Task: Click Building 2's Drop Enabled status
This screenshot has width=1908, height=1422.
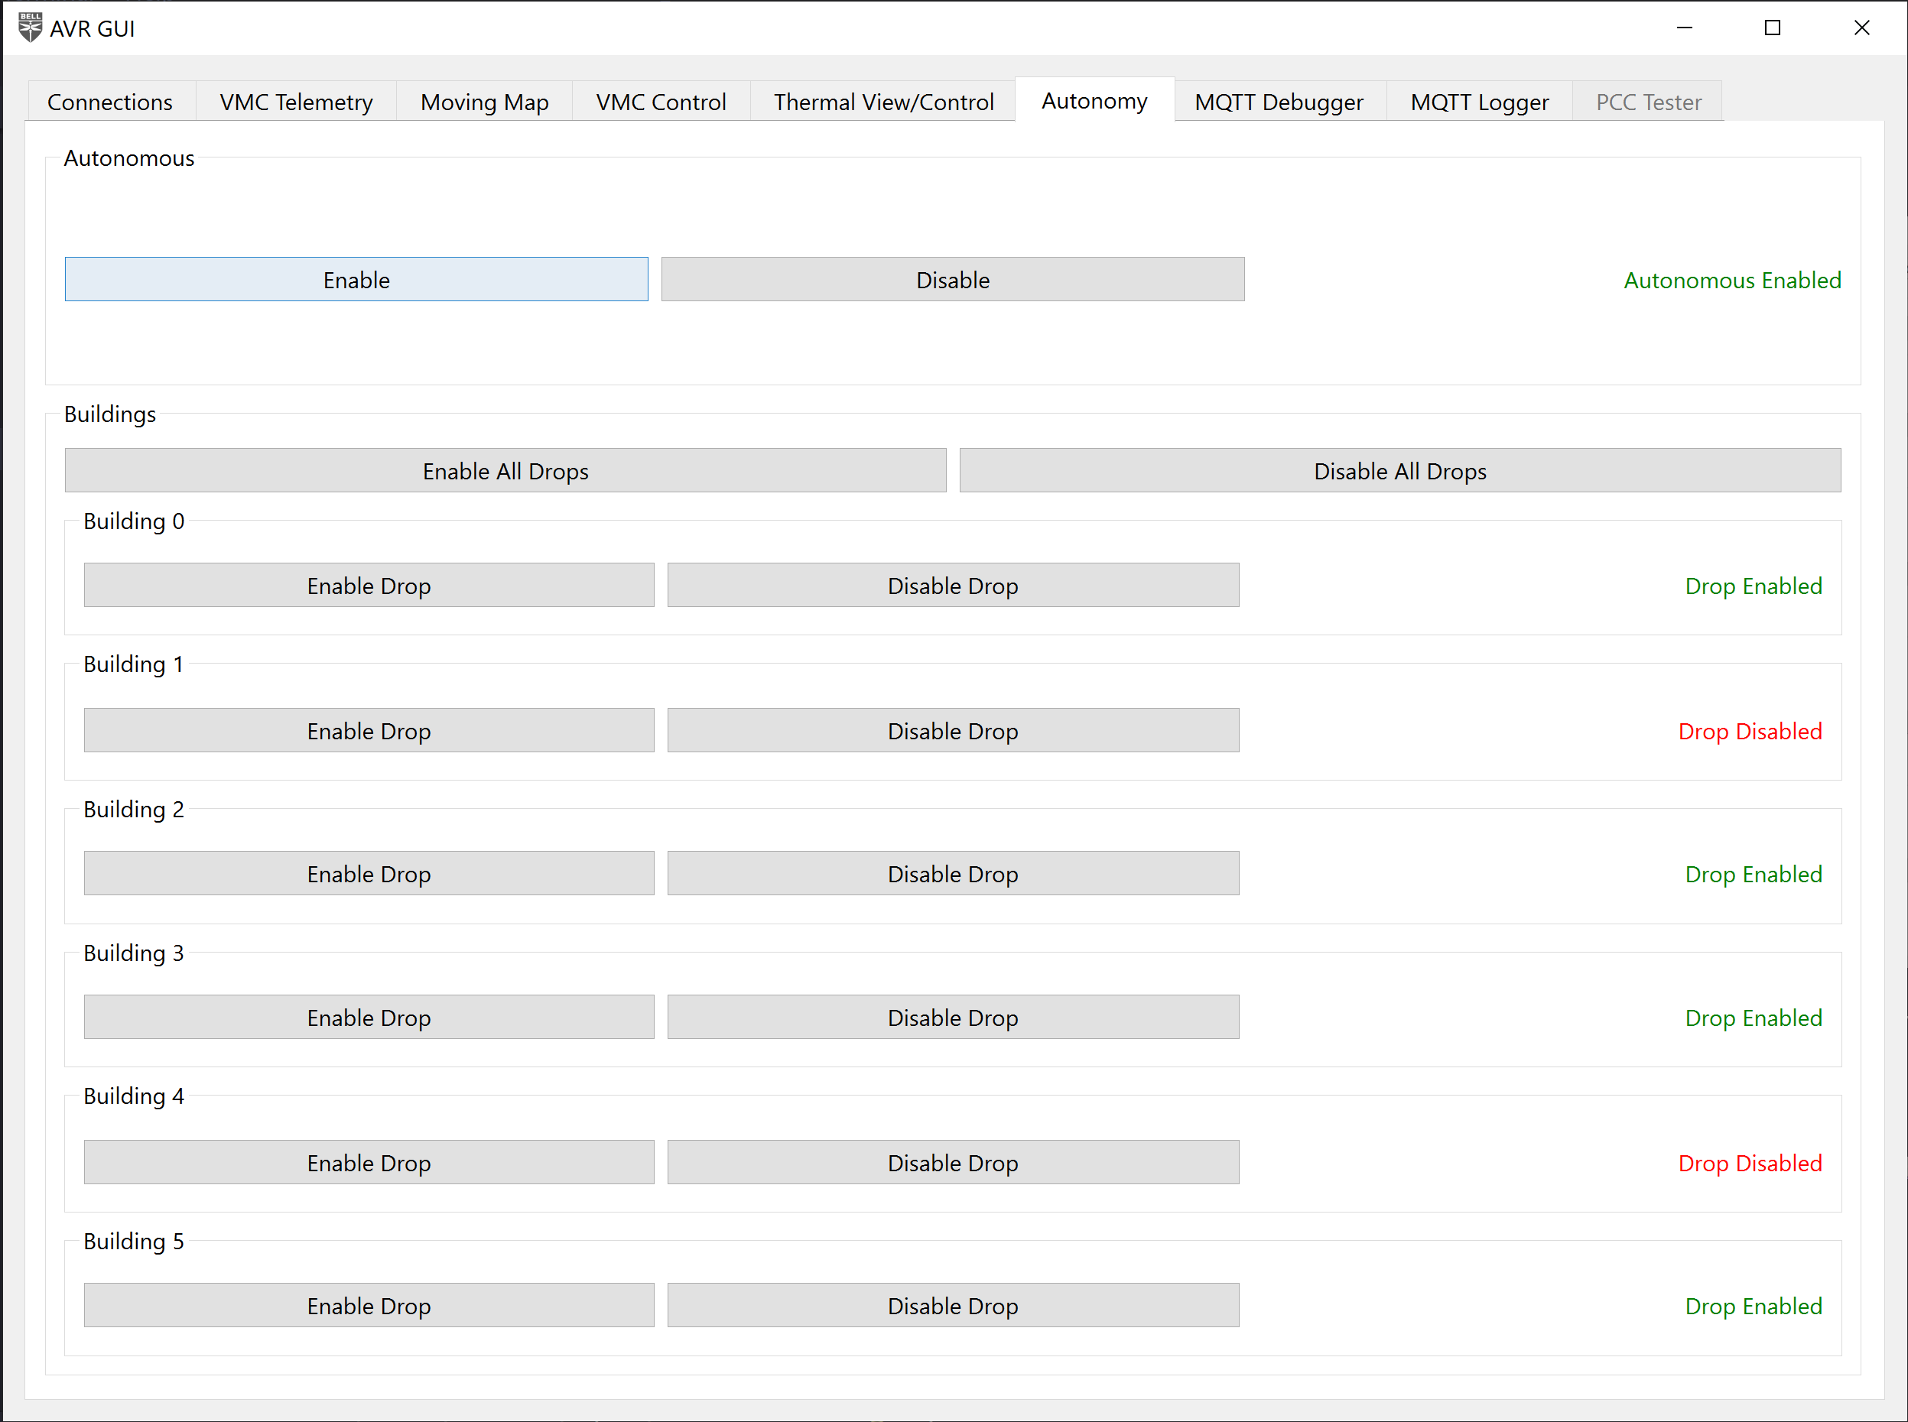Action: pos(1753,875)
